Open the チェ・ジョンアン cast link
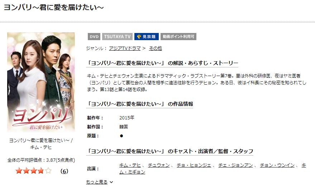315x190 pixels. coord(235,165)
